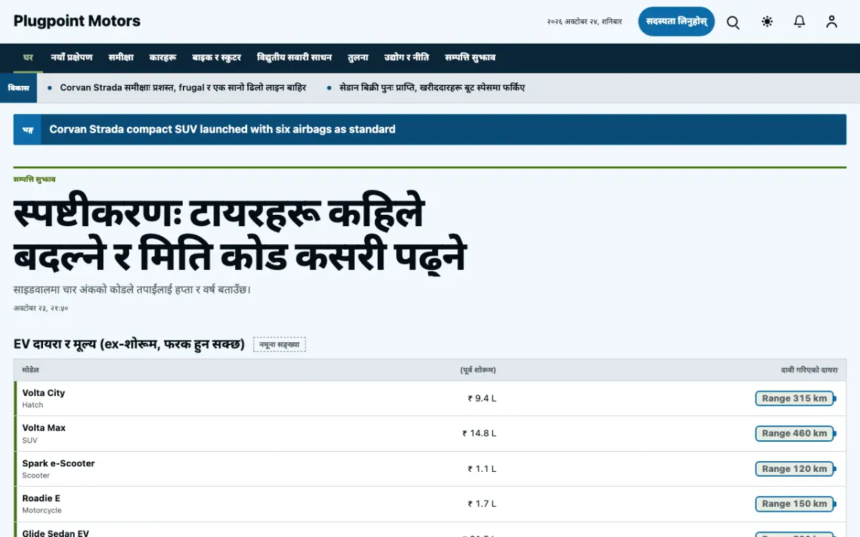860x537 pixels.
Task: Click the header date २०२६ अक्टोबर २४
Action: pyautogui.click(x=584, y=22)
